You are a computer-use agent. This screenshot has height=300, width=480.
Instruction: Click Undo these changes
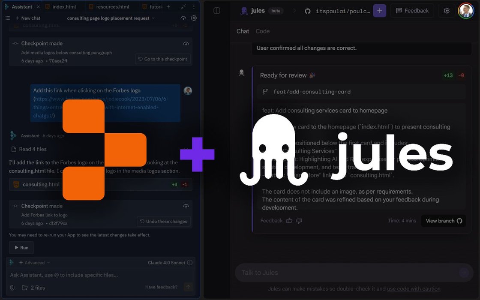pyautogui.click(x=164, y=221)
